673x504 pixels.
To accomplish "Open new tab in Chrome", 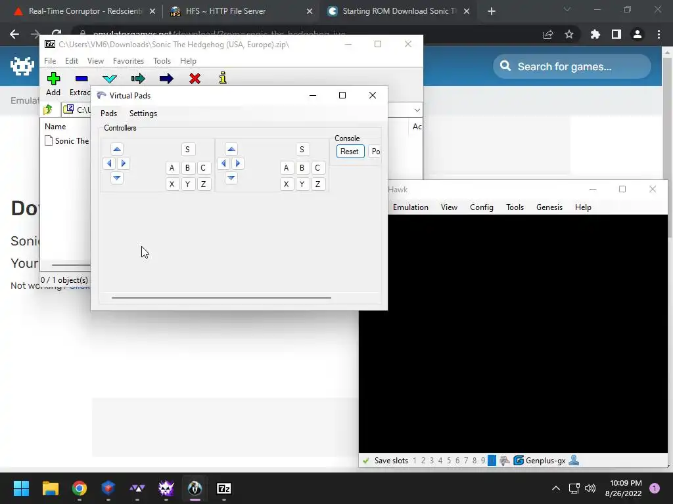I will (x=492, y=11).
